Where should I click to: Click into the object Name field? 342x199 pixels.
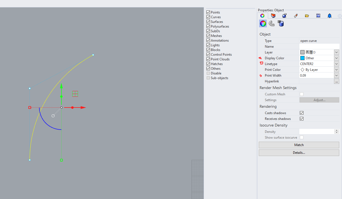tap(319, 46)
